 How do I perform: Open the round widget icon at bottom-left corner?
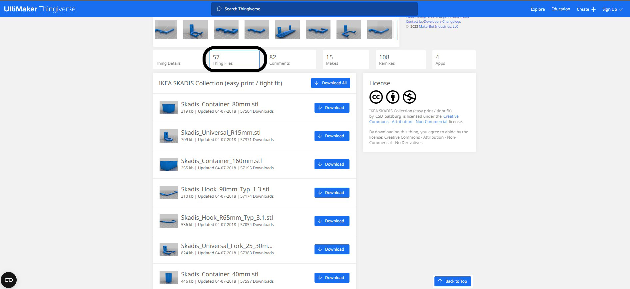9,280
